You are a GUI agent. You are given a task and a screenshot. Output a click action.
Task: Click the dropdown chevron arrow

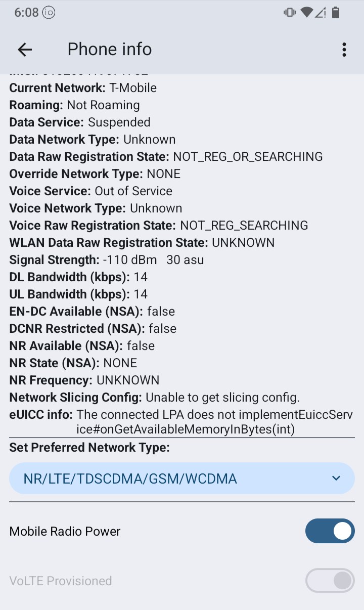pyautogui.click(x=336, y=478)
